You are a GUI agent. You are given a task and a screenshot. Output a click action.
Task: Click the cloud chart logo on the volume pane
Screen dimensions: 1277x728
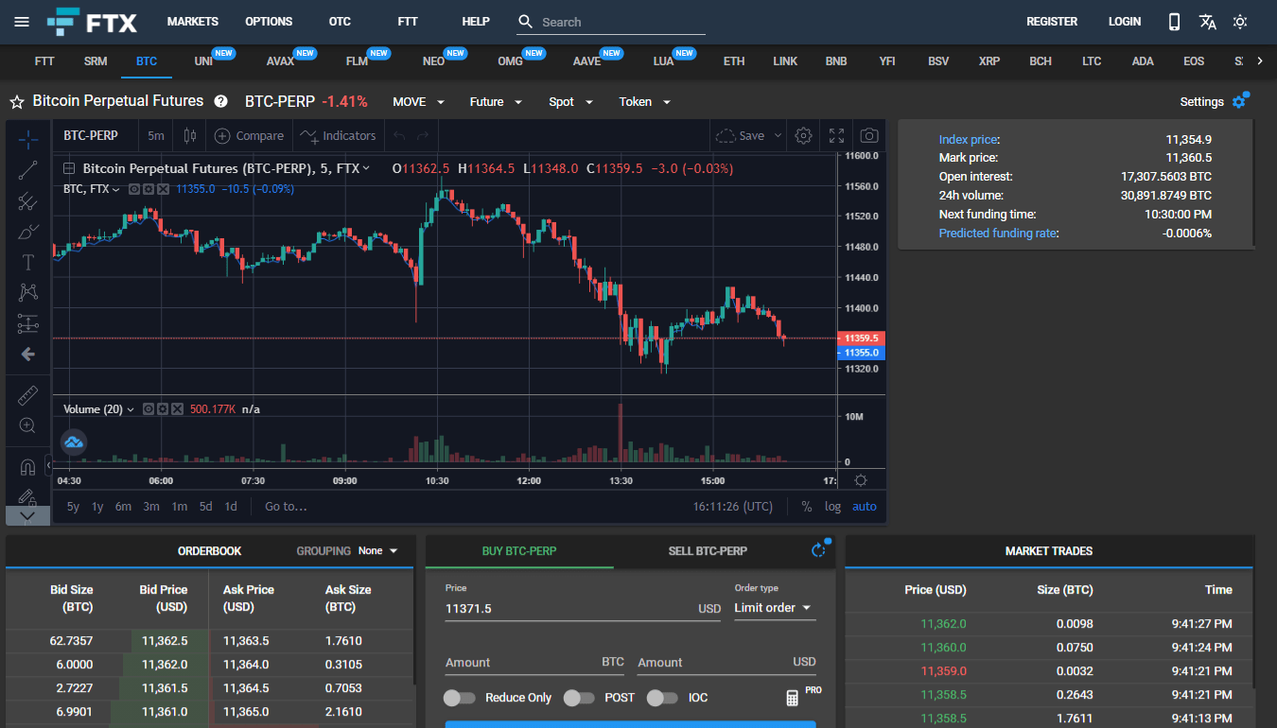[x=74, y=442]
